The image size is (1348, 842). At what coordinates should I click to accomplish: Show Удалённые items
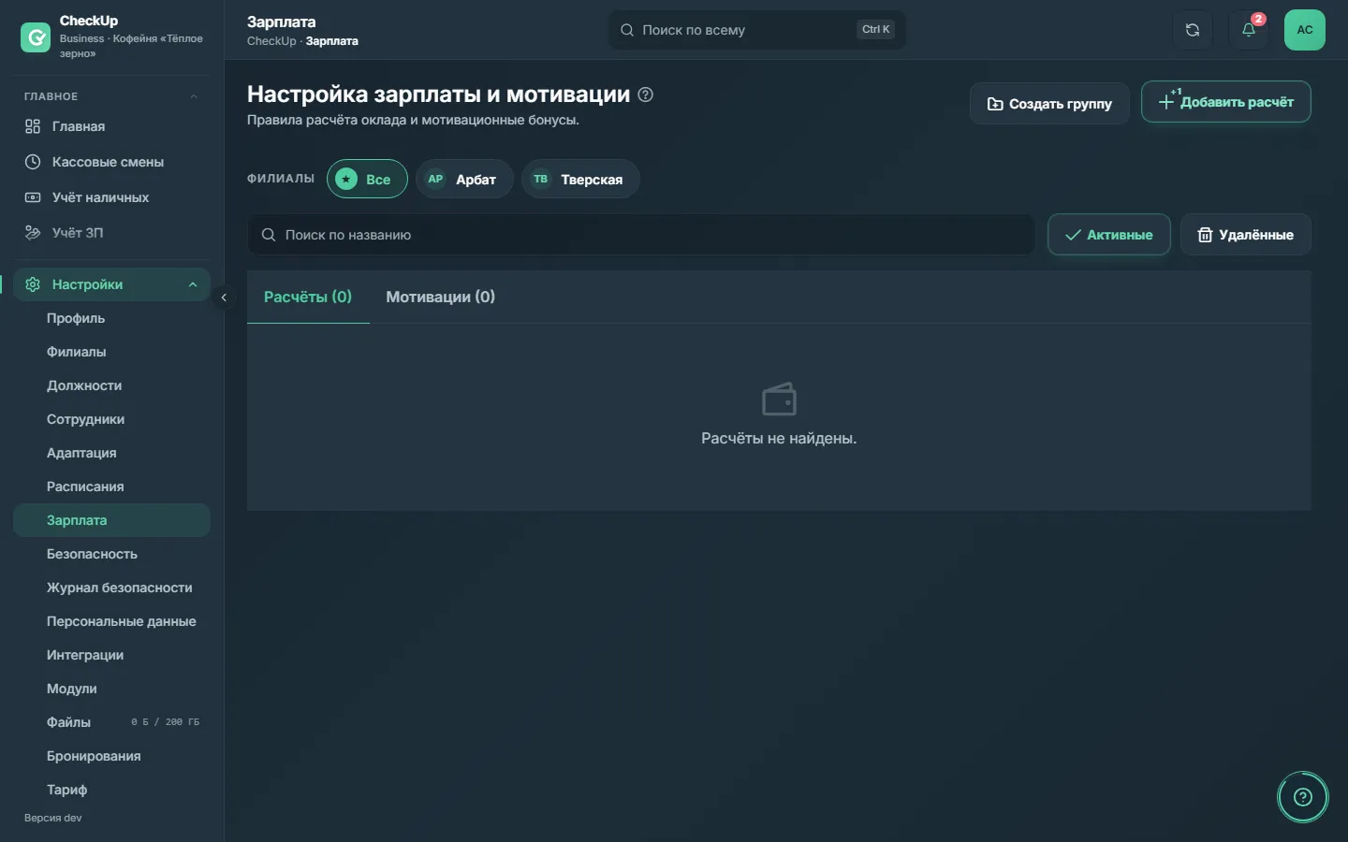click(x=1246, y=235)
